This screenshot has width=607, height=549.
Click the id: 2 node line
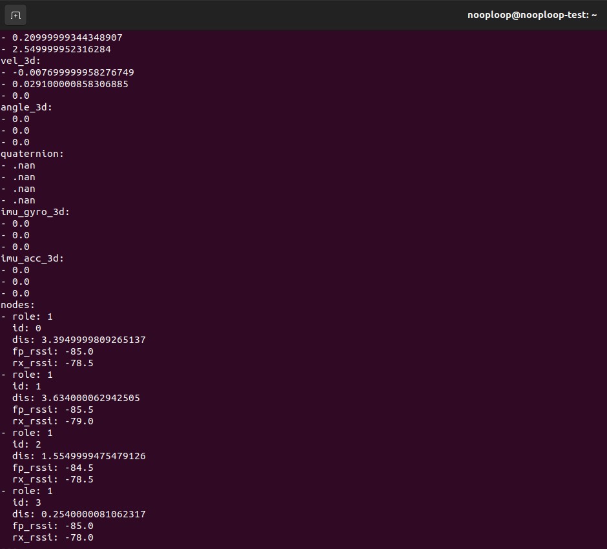[x=26, y=444]
